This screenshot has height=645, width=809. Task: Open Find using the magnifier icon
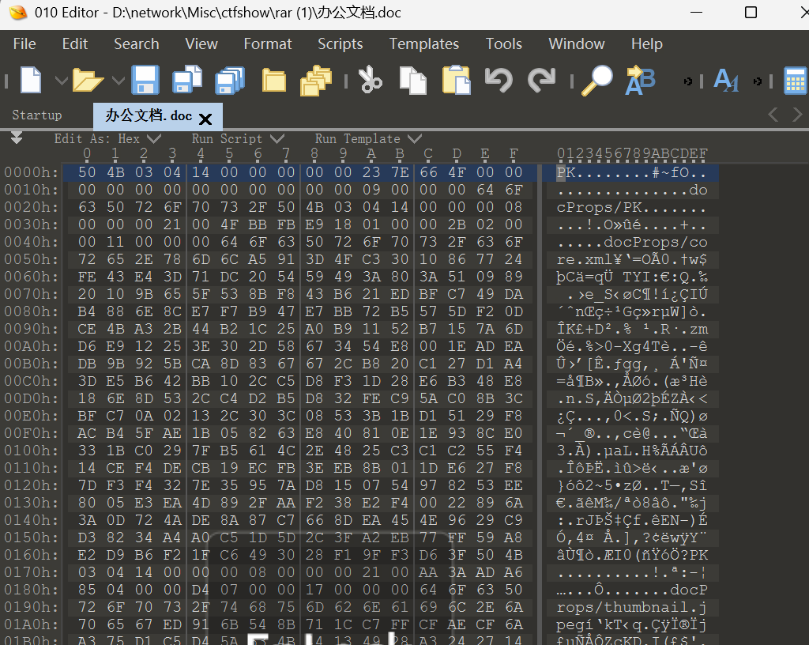click(597, 80)
